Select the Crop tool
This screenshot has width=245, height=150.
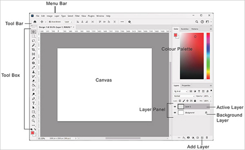pyautogui.click(x=33, y=49)
